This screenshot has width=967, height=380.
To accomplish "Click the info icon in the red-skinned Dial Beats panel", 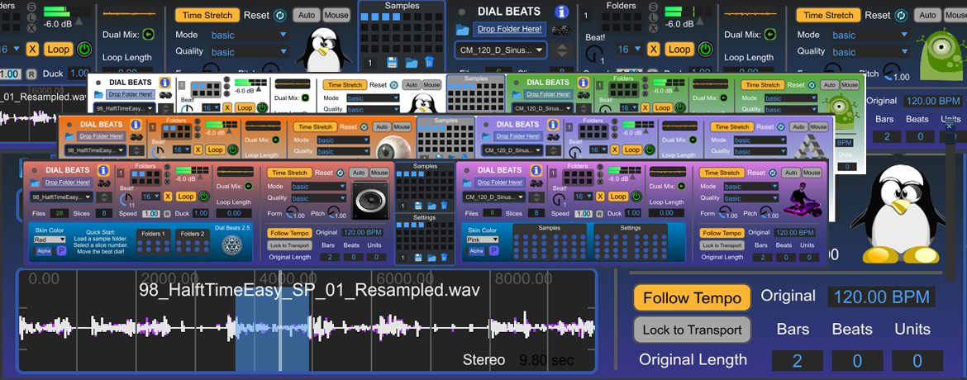I will click(x=102, y=172).
